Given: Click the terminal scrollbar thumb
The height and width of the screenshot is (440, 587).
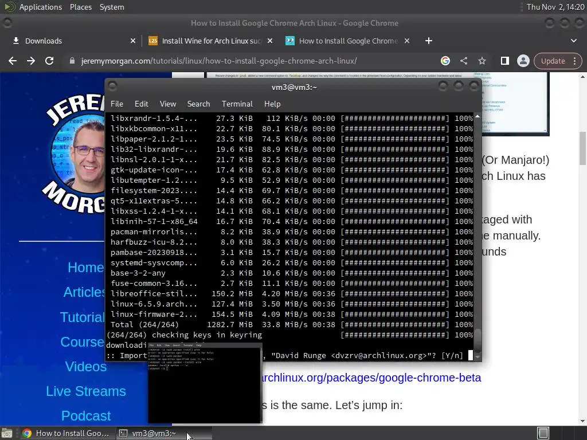Looking at the screenshot, I should pyautogui.click(x=478, y=340).
